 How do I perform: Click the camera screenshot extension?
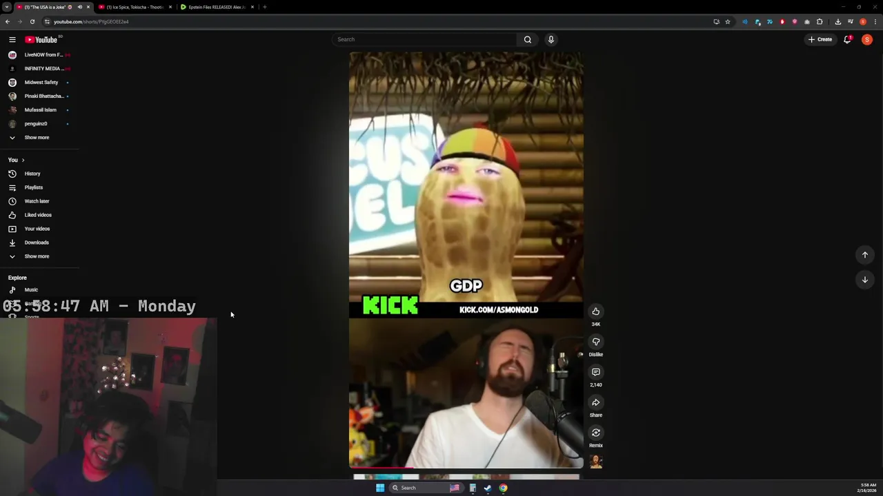807,21
